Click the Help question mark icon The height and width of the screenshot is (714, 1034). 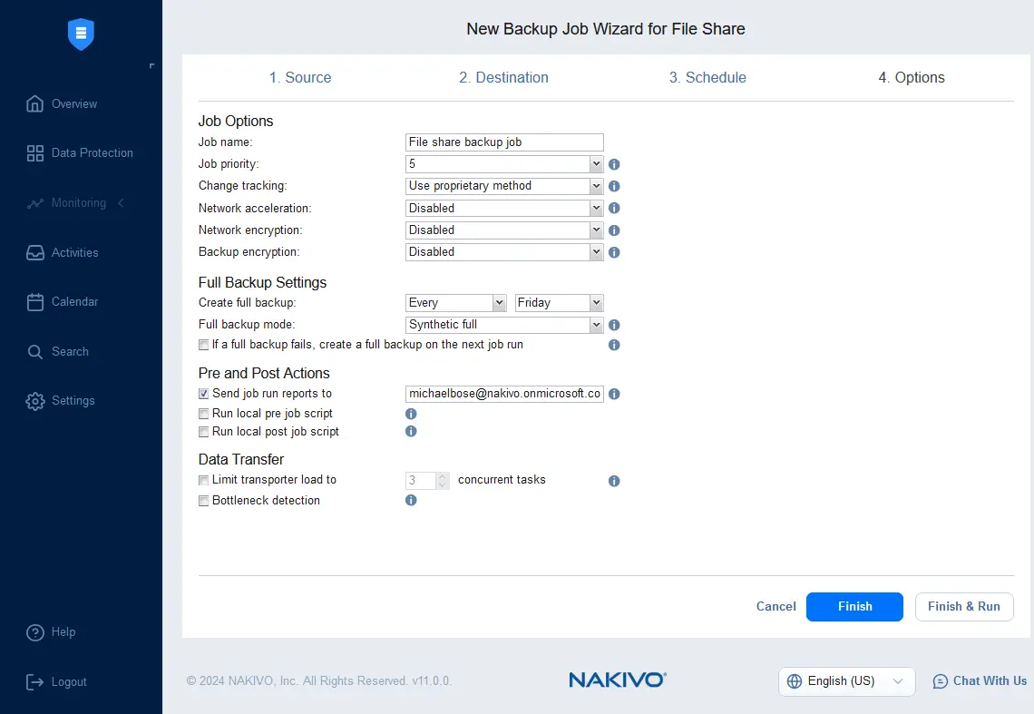point(35,632)
